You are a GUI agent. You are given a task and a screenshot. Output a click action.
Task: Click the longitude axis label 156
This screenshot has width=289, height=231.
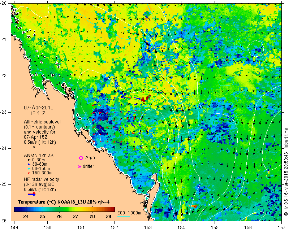pos(248,227)
